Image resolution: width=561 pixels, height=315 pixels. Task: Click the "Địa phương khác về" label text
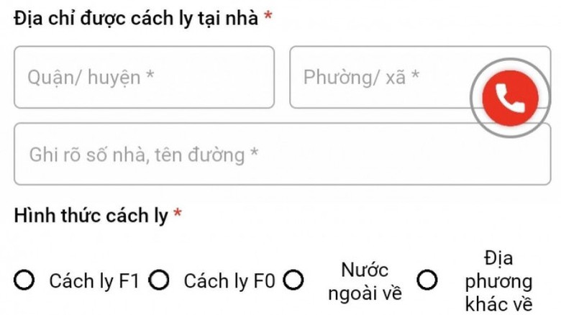pyautogui.click(x=498, y=280)
